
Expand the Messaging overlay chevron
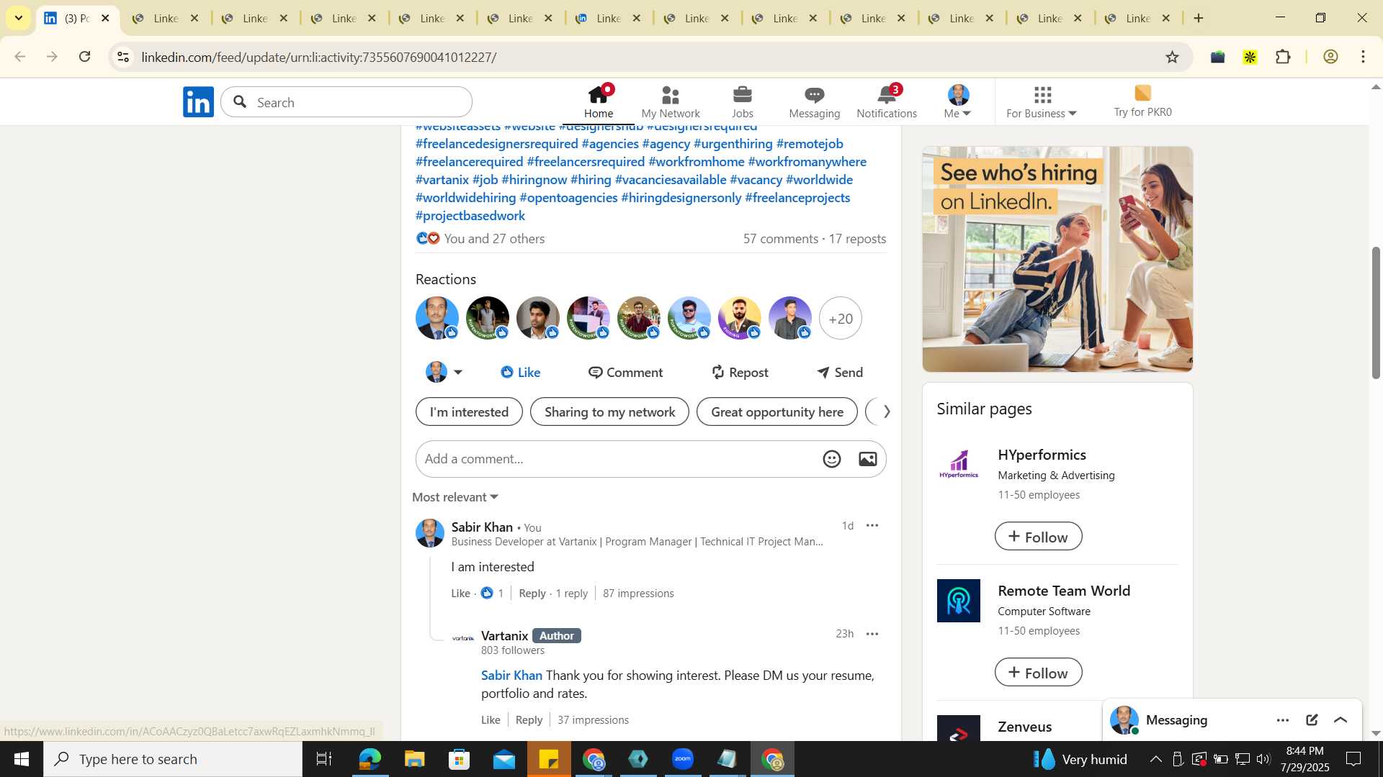pyautogui.click(x=1341, y=719)
